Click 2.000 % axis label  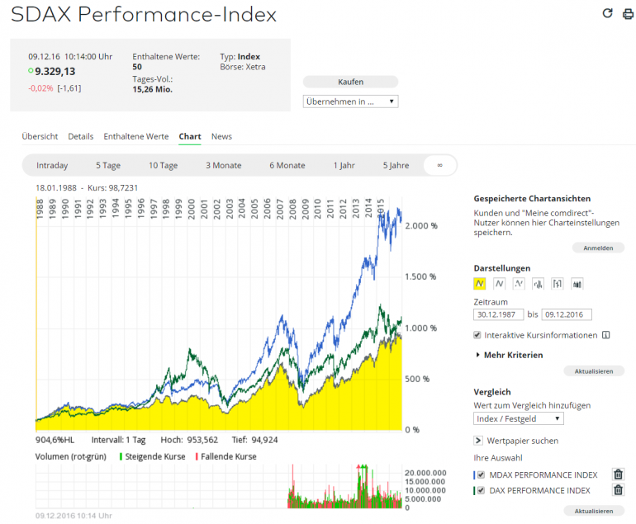coord(421,226)
